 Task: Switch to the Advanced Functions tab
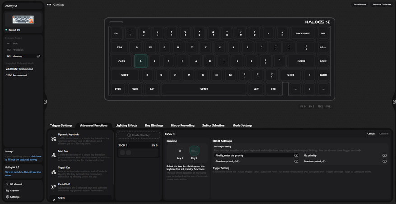(x=94, y=126)
